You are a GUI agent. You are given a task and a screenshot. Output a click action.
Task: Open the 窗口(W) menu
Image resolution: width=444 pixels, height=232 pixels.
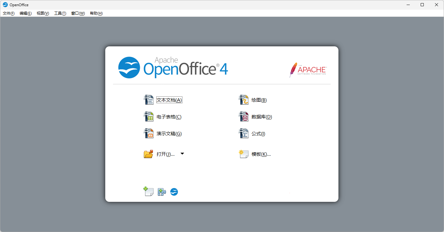coord(78,13)
